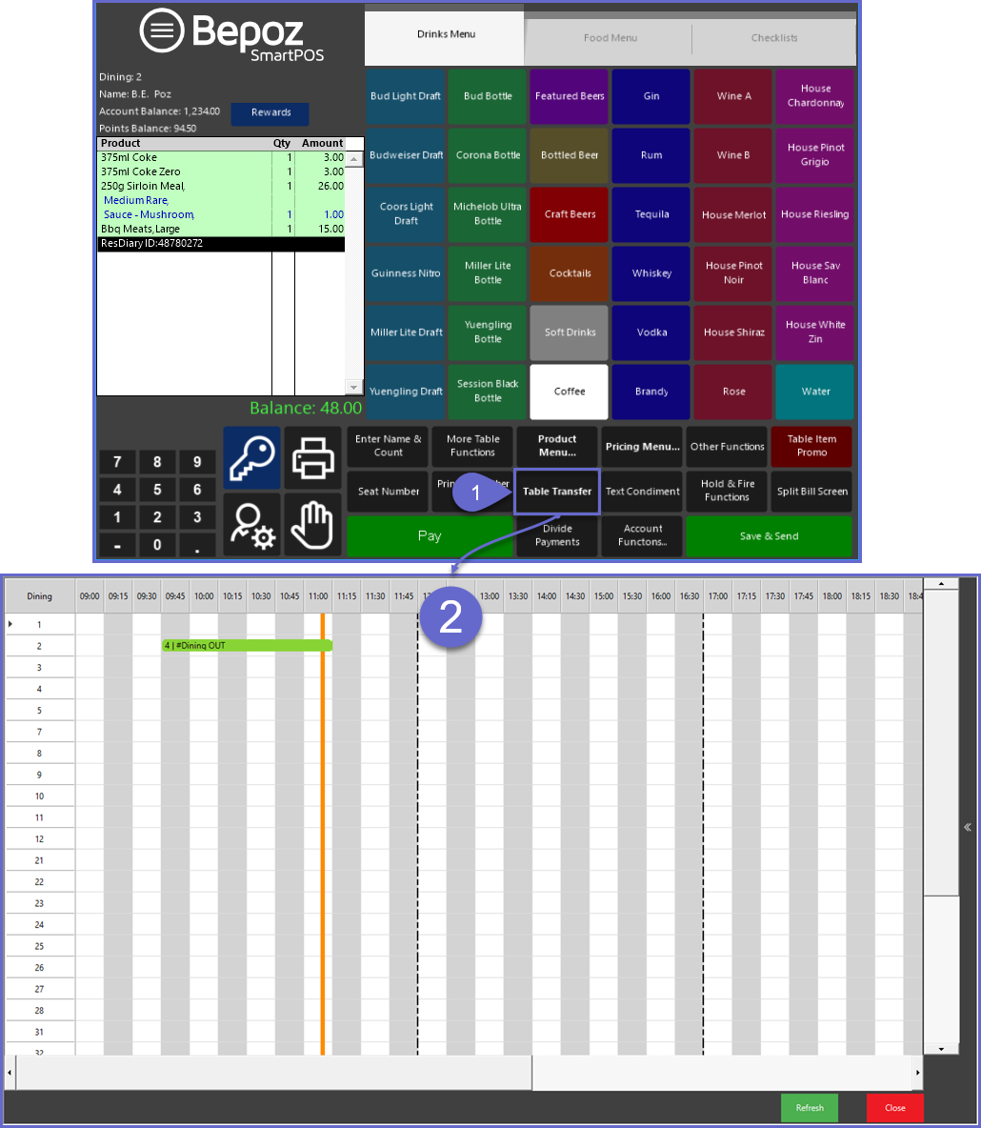Tap keypad minus key
The width and height of the screenshot is (981, 1128).
click(x=117, y=545)
